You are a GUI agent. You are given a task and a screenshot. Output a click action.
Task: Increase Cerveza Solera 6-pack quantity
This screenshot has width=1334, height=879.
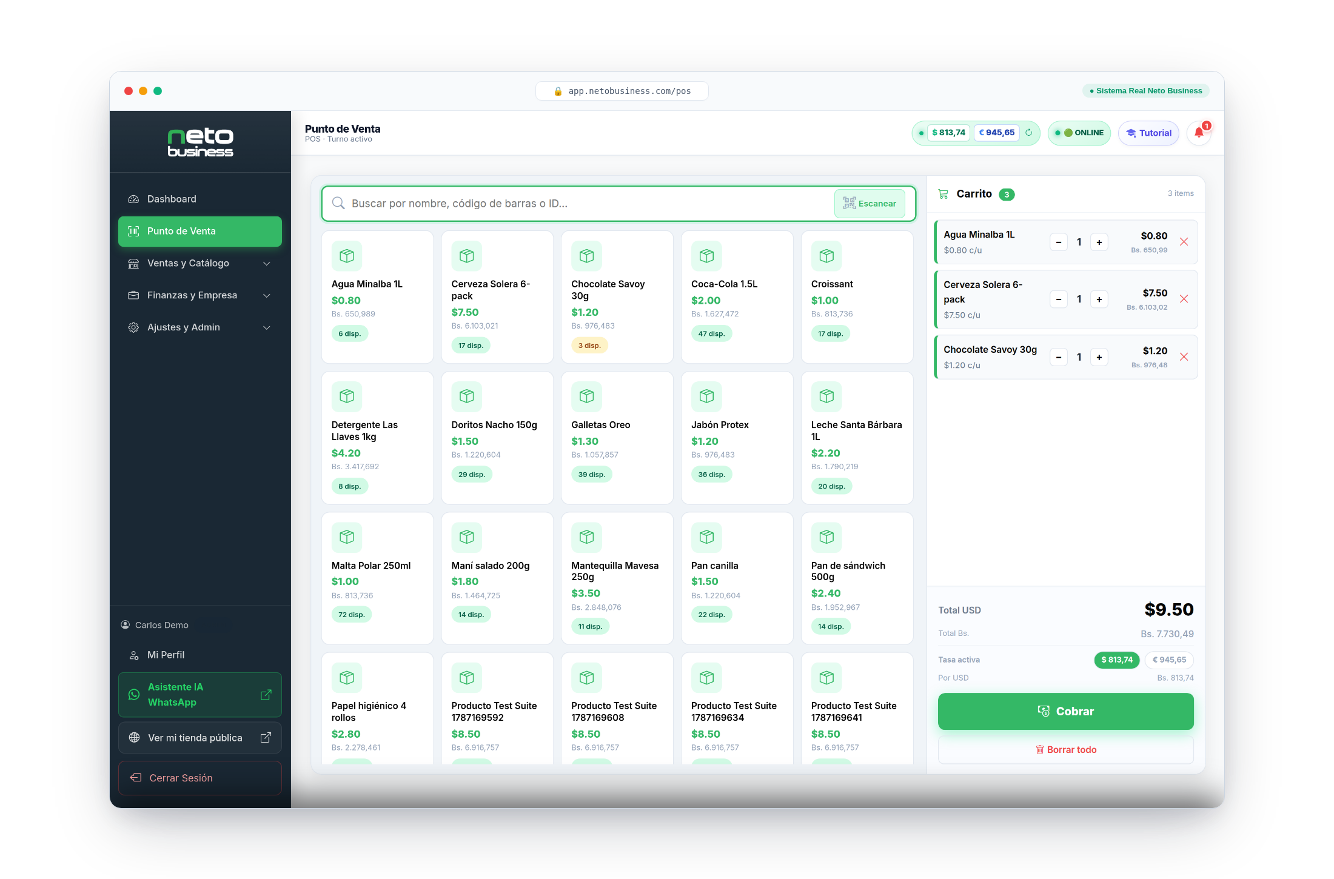coord(1099,299)
